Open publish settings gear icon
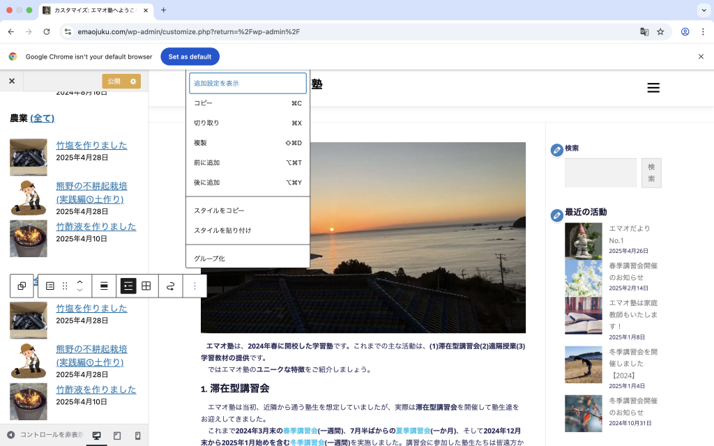The height and width of the screenshot is (446, 714). 133,82
